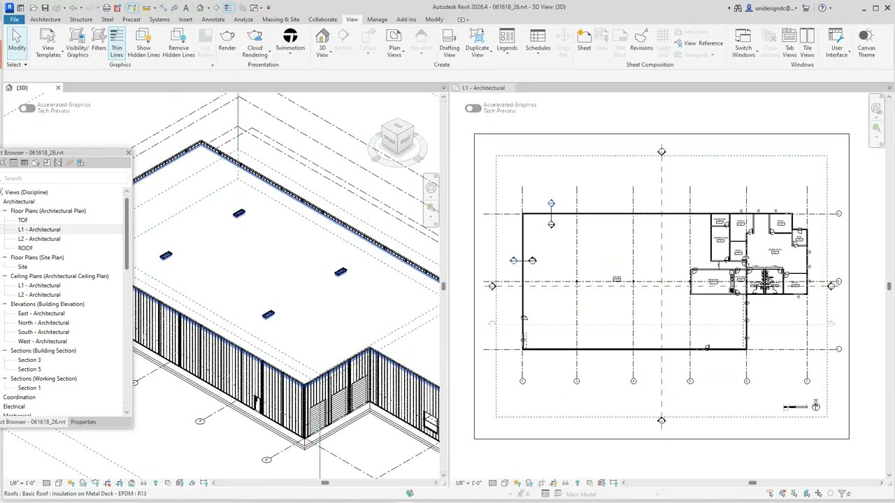This screenshot has width=895, height=503.
Task: Click the Tab Views icon
Action: pyautogui.click(x=789, y=43)
